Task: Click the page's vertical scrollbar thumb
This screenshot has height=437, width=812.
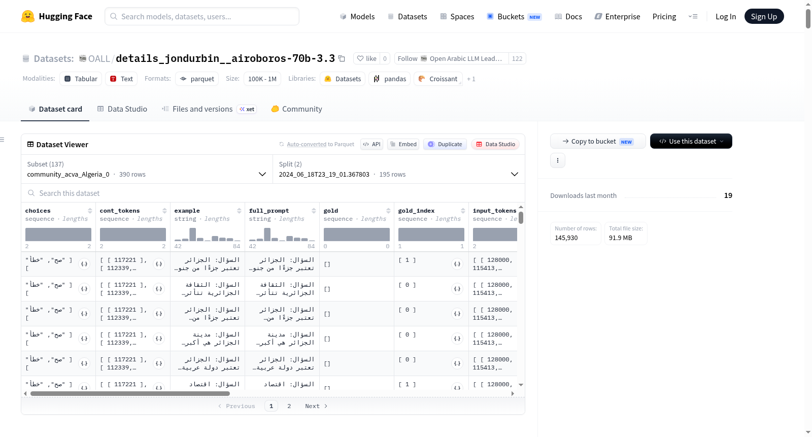Action: pos(808,19)
